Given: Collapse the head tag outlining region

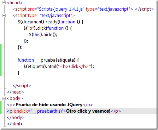Looking at the screenshot, I should [x=4, y=2].
